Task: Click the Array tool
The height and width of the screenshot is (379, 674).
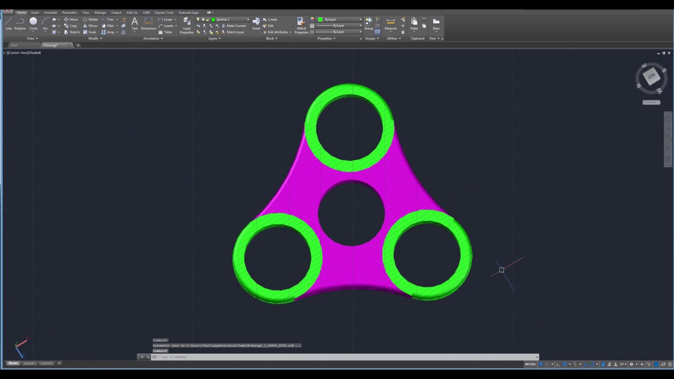Action: pos(108,32)
